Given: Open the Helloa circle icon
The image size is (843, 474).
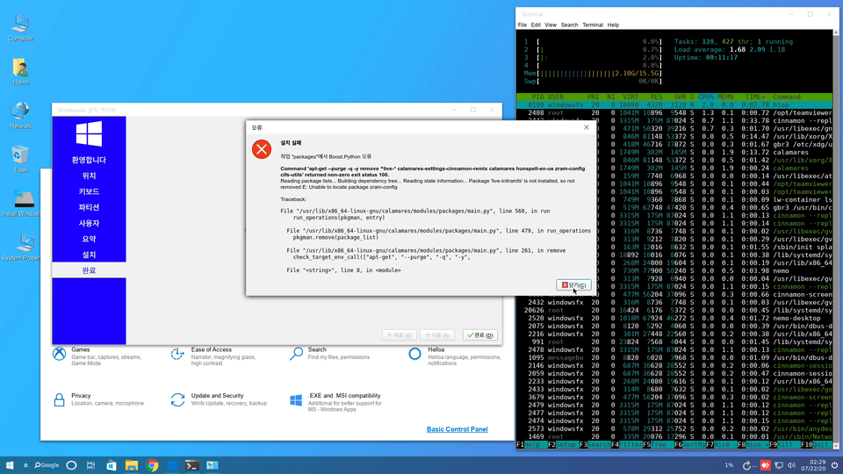Looking at the screenshot, I should pos(414,354).
